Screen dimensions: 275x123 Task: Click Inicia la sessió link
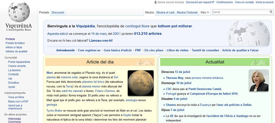tap(265, 2)
